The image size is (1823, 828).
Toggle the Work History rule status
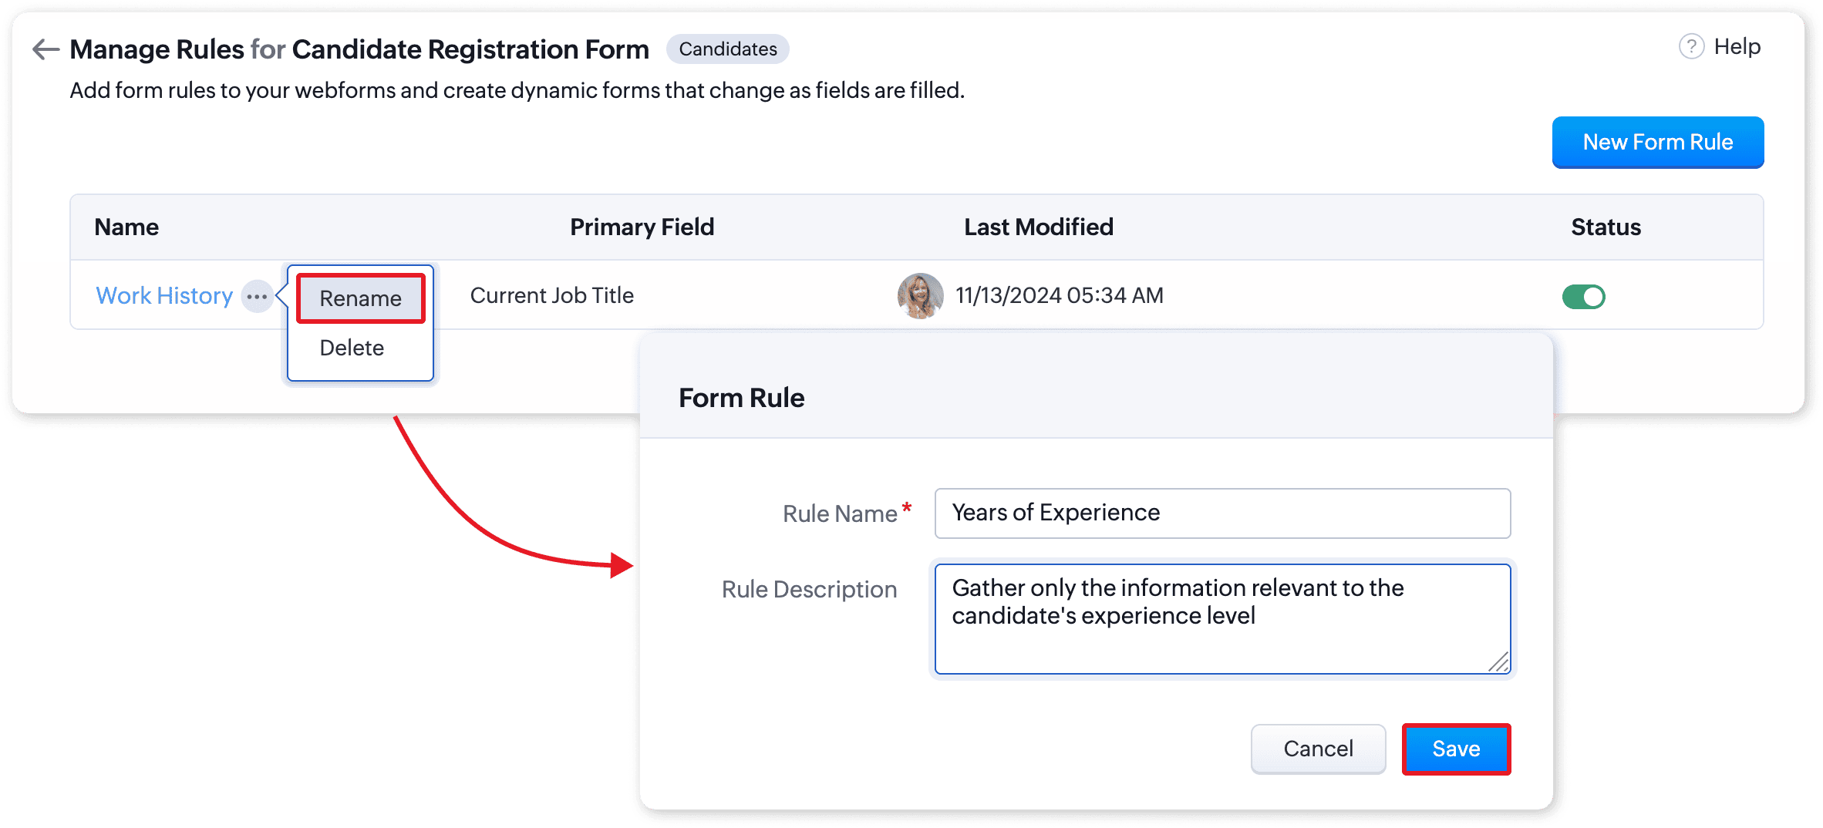pyautogui.click(x=1583, y=297)
